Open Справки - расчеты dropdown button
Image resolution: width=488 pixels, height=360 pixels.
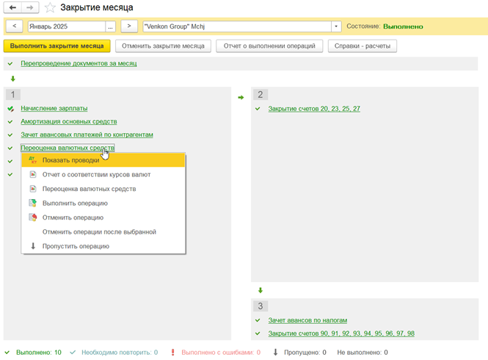point(363,46)
